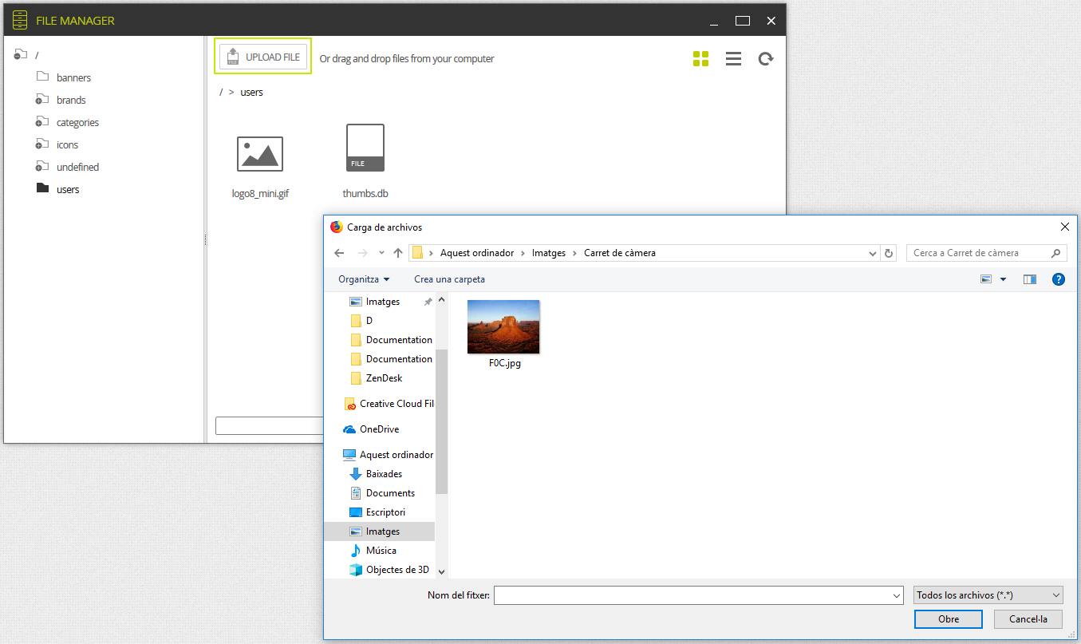
Task: Toggle the preview pane icon in dialog
Action: [1030, 279]
